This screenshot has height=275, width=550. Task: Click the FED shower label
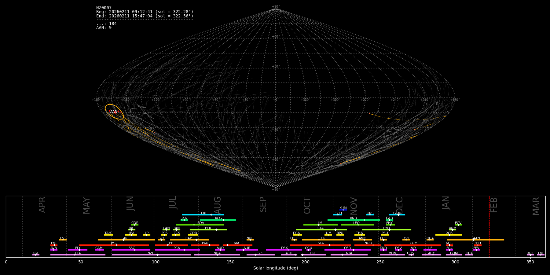tap(478, 243)
